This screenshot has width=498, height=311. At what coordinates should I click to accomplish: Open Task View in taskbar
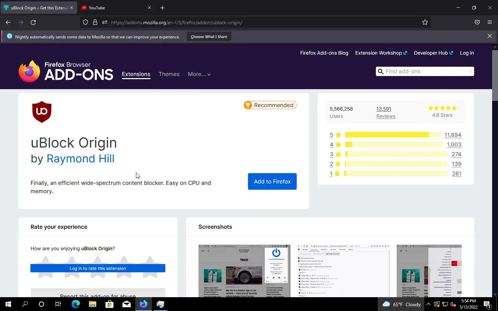click(x=58, y=304)
